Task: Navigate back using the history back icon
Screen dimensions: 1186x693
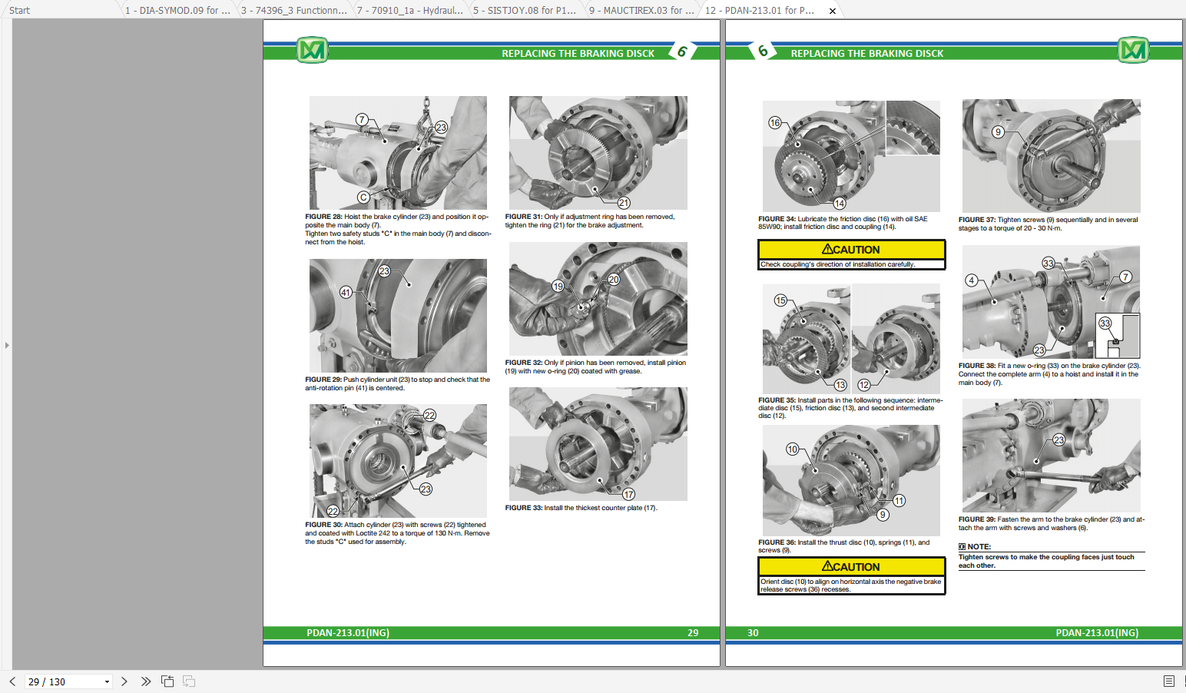Action: 167,681
